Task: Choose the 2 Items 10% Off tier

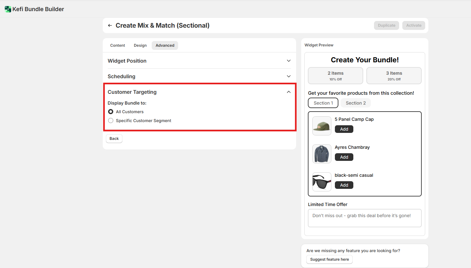Action: coord(335,76)
